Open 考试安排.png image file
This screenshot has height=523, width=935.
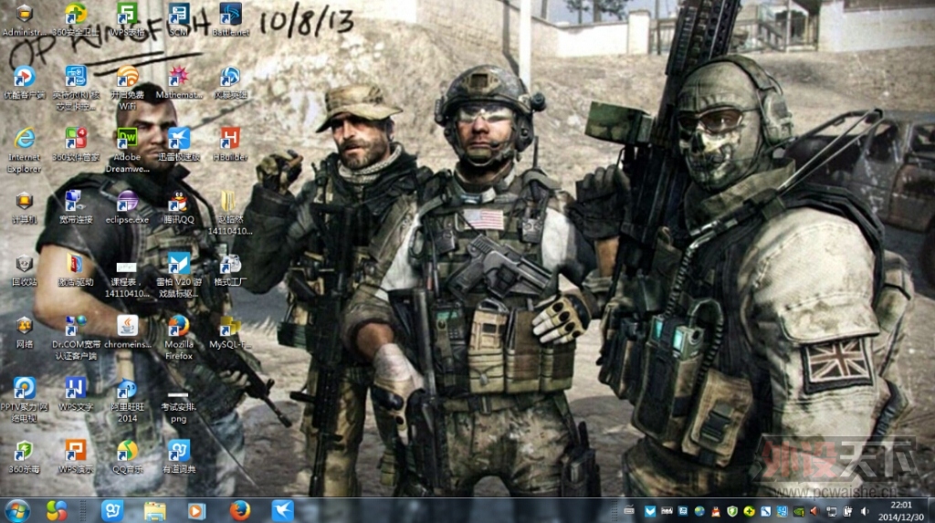pos(178,408)
